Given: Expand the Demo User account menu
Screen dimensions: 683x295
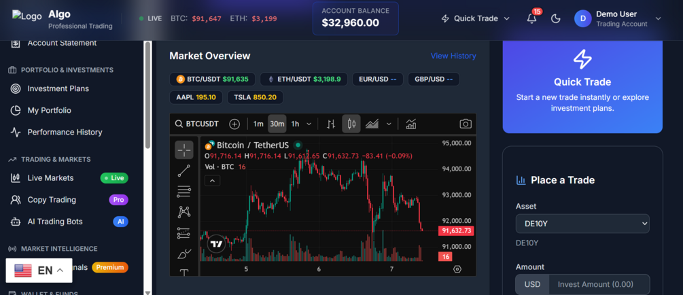Looking at the screenshot, I should [x=658, y=19].
